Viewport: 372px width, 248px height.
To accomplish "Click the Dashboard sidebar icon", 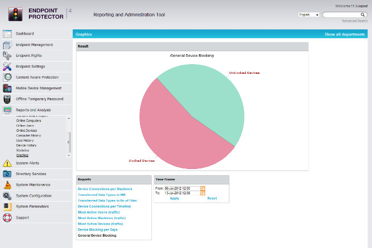I will tap(7, 34).
